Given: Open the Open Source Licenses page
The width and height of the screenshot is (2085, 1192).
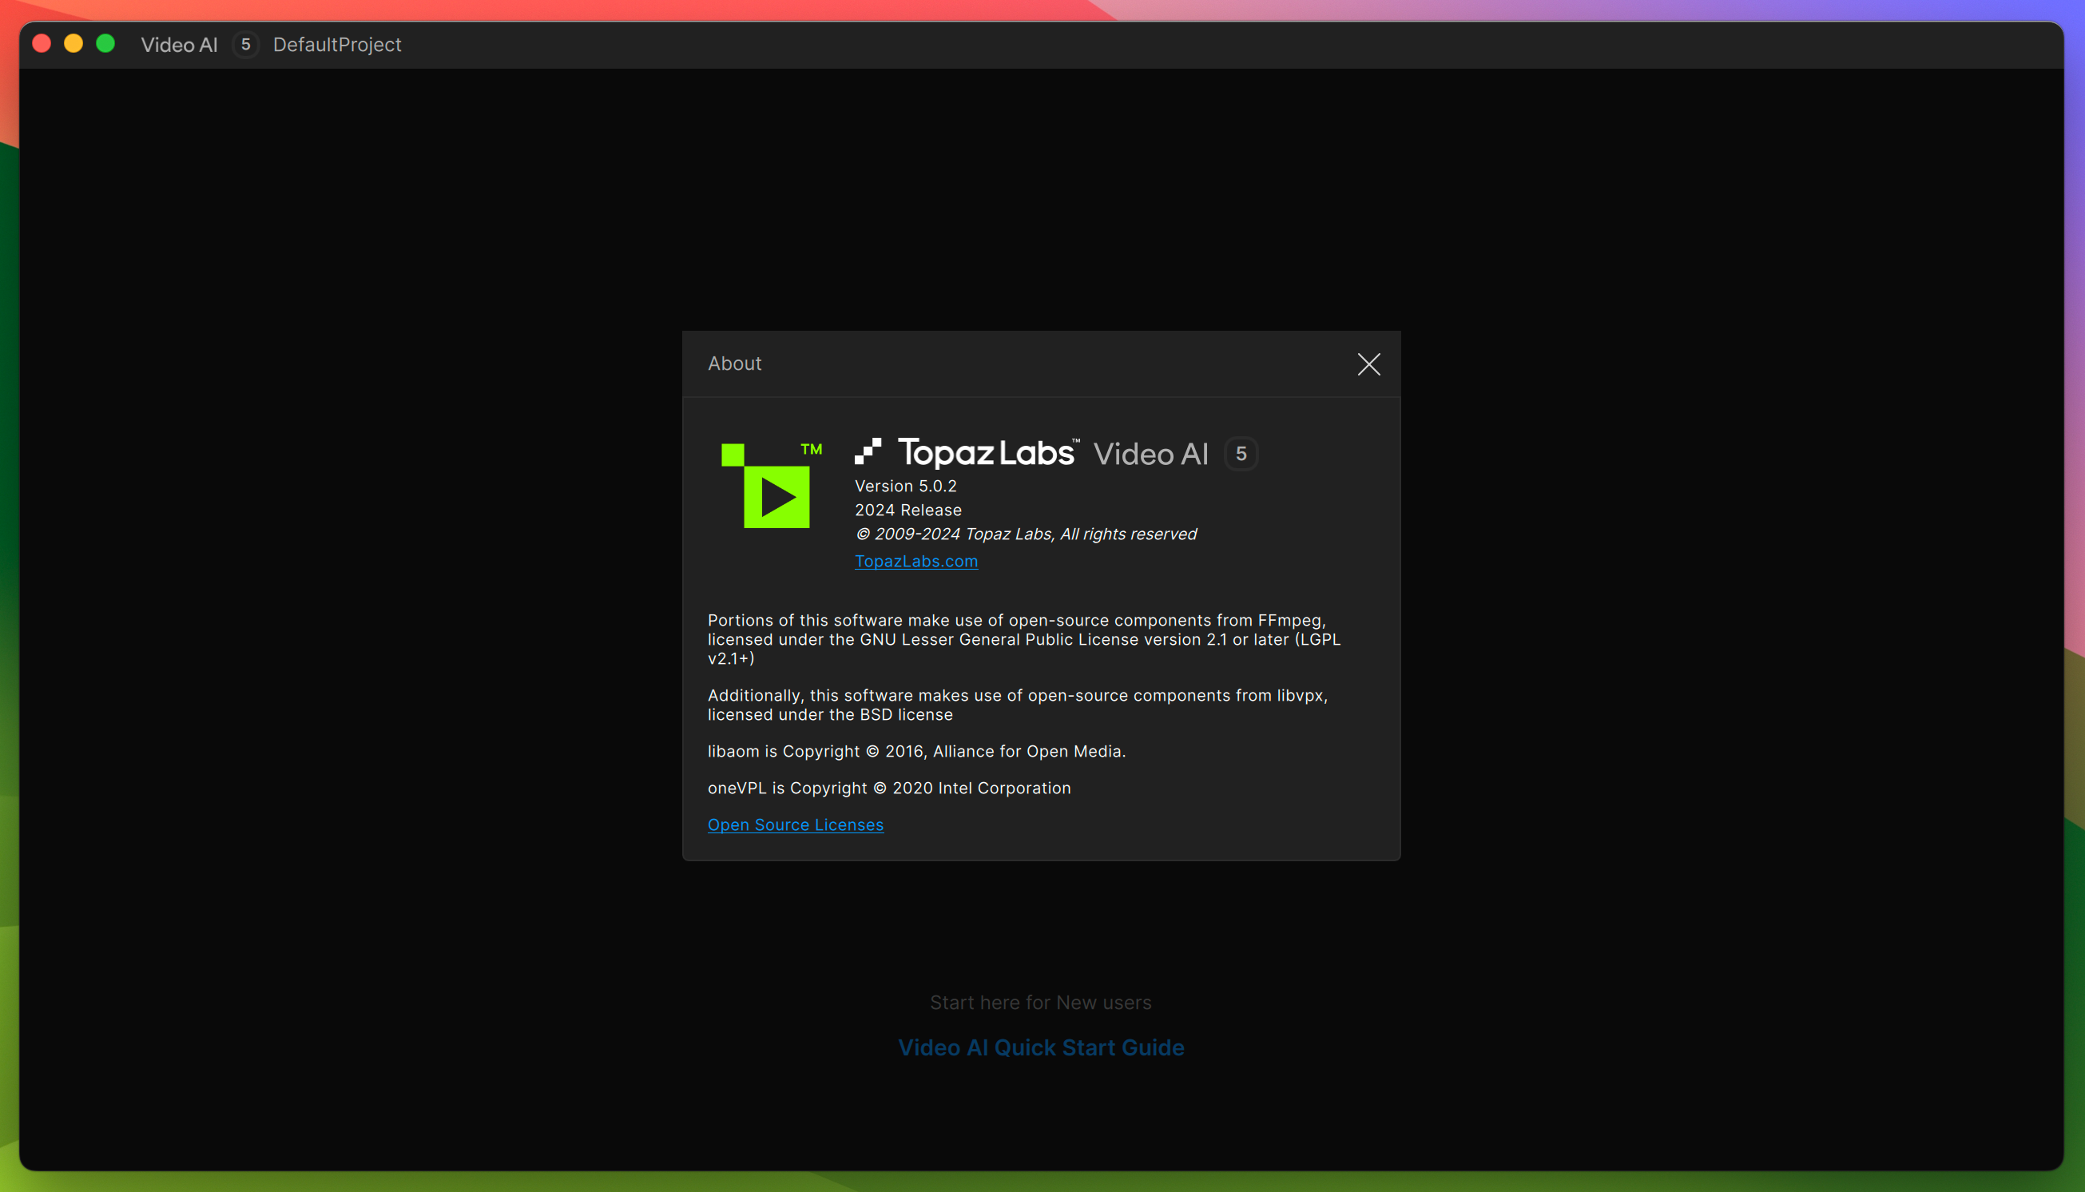Looking at the screenshot, I should [x=796, y=824].
